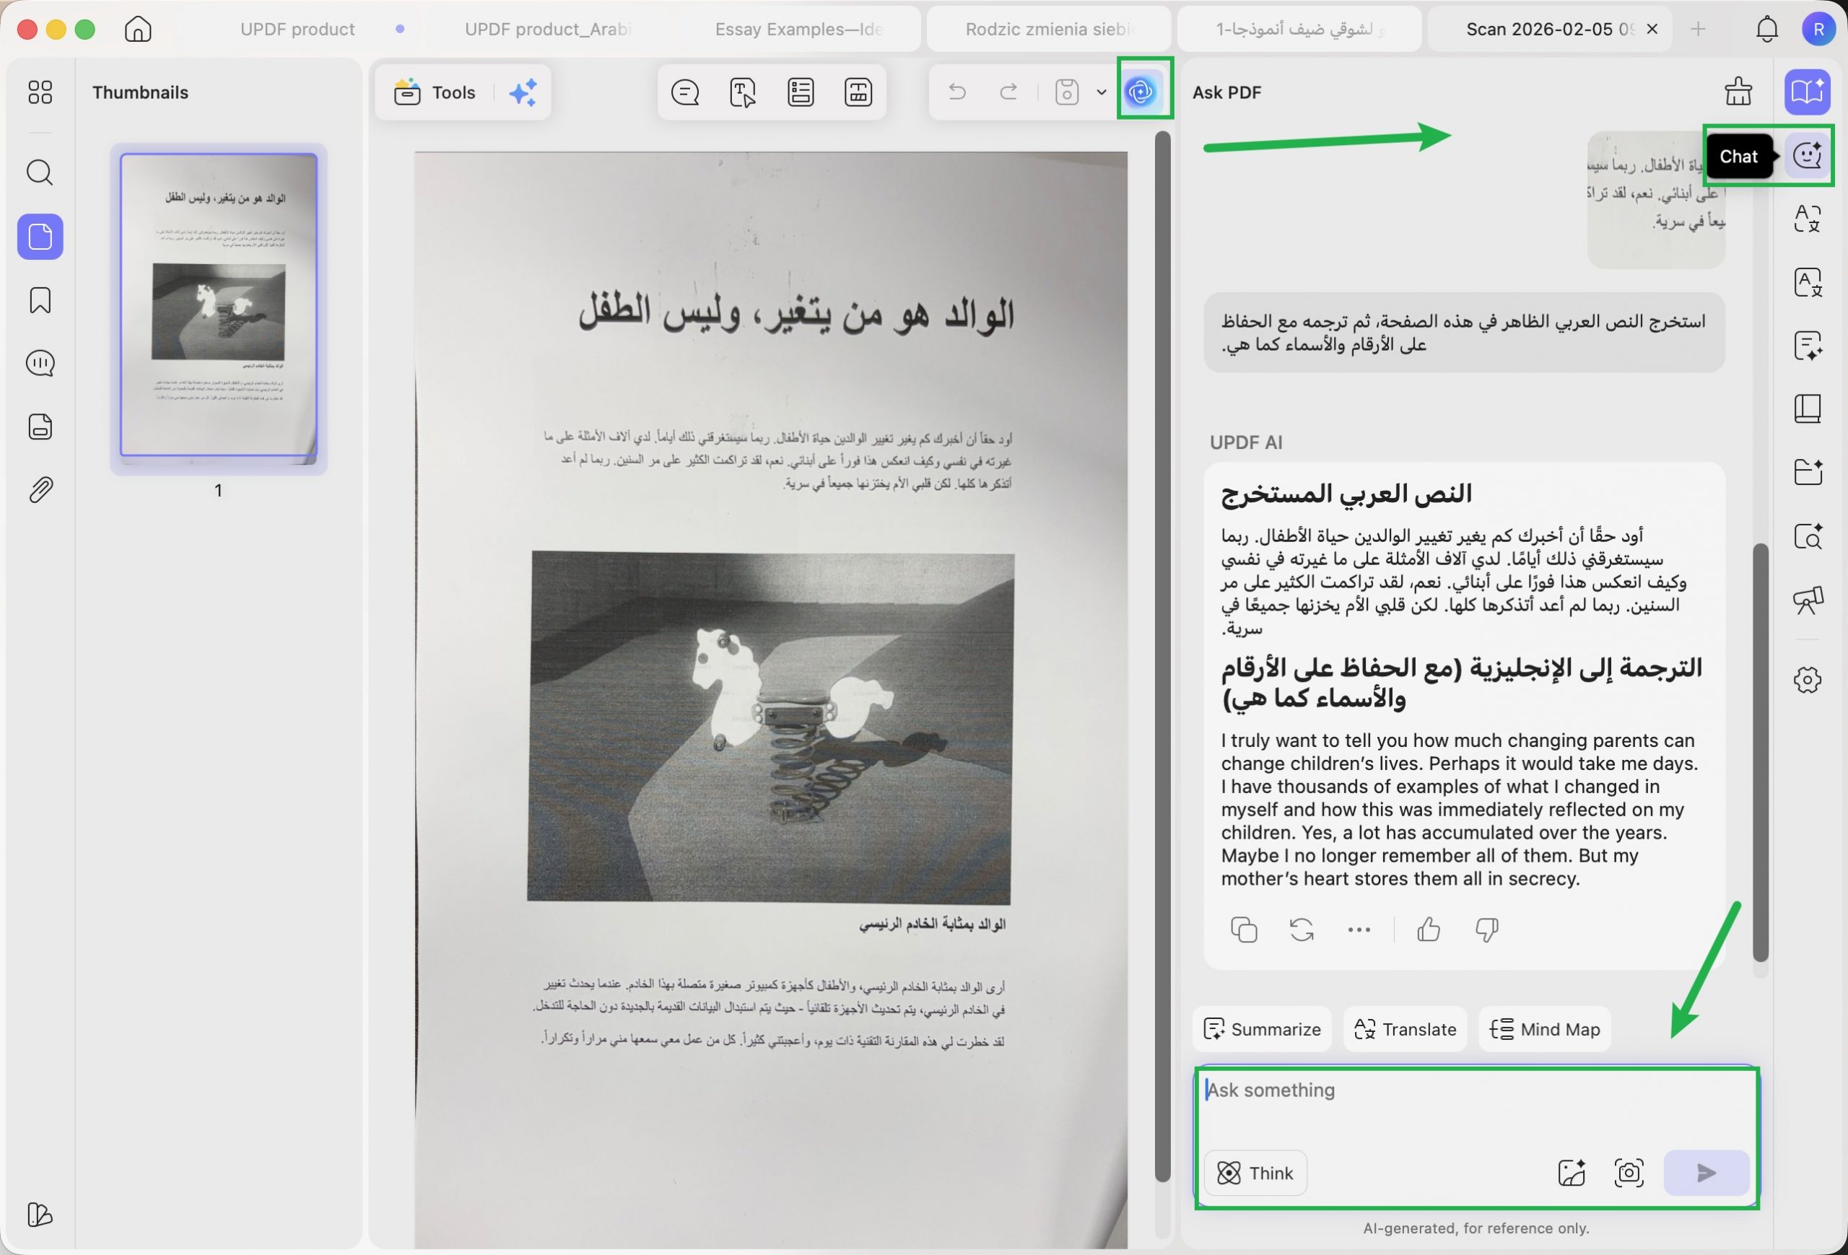Screen dimensions: 1848x1255
Task: Open the megaphone announcements icon
Action: pos(1808,599)
